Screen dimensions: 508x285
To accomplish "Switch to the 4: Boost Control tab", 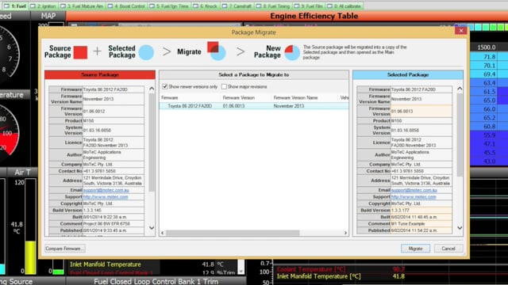I will (126, 6).
